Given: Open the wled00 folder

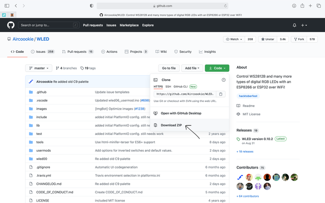Looking at the screenshot, I should [42, 159].
